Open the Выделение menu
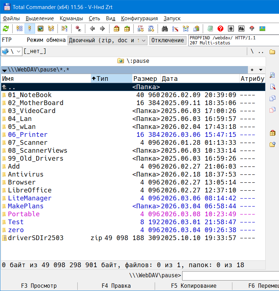 pos(40,18)
